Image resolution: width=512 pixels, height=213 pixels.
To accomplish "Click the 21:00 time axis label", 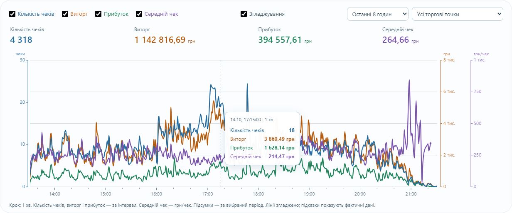I will [411, 194].
